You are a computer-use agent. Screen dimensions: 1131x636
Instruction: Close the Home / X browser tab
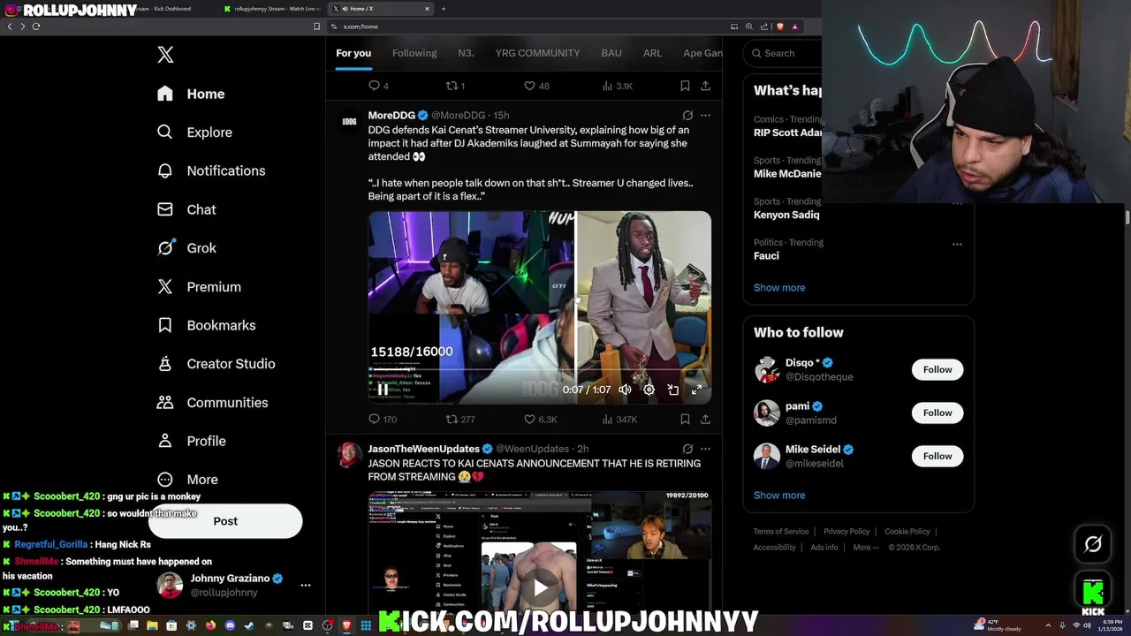[x=427, y=9]
